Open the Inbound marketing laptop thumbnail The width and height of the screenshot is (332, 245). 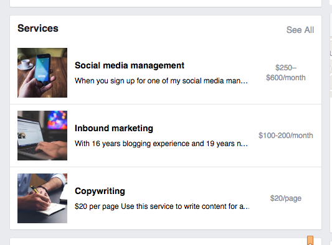pos(42,136)
